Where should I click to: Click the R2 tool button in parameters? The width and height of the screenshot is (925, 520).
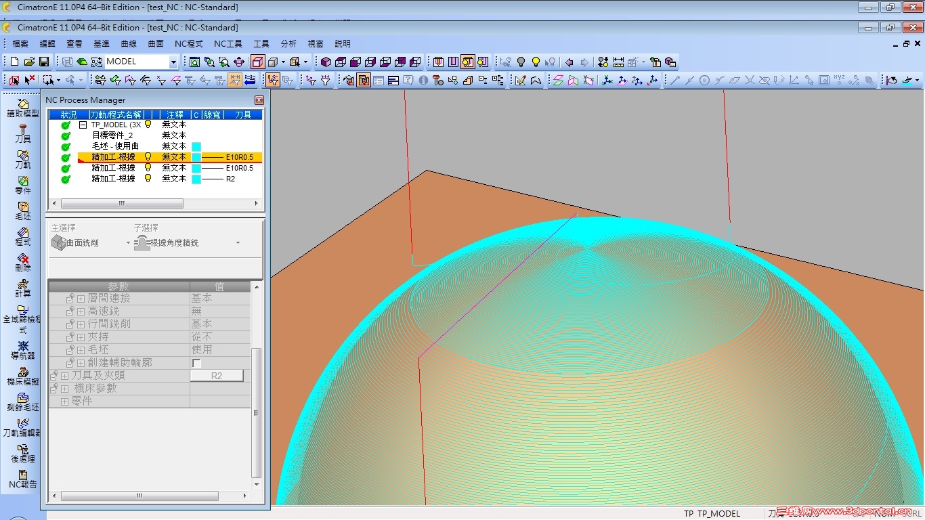(217, 376)
